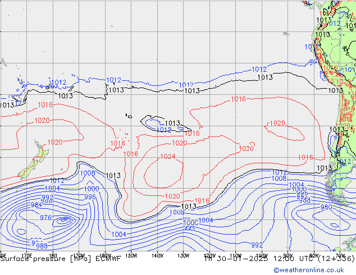Click the forecast date 30-01-2025 12:00 UTC text
The width and height of the screenshot is (356, 275).
(x=264, y=259)
